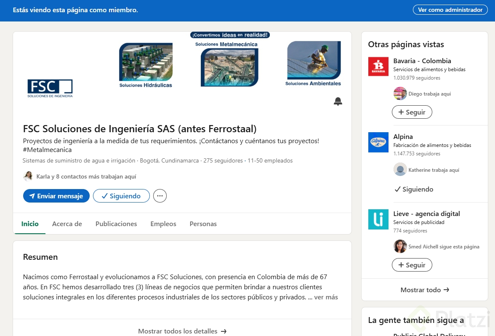Screen dimensions: 495x336
Task: Open the Empleos tab
Action: click(x=163, y=224)
